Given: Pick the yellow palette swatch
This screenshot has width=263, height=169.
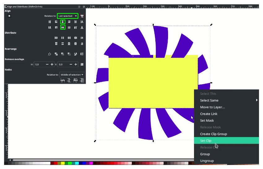Looking at the screenshot, I should pos(63,163).
